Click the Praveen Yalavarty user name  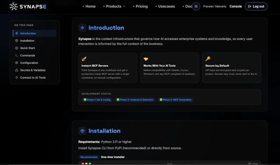pyautogui.click(x=215, y=6)
